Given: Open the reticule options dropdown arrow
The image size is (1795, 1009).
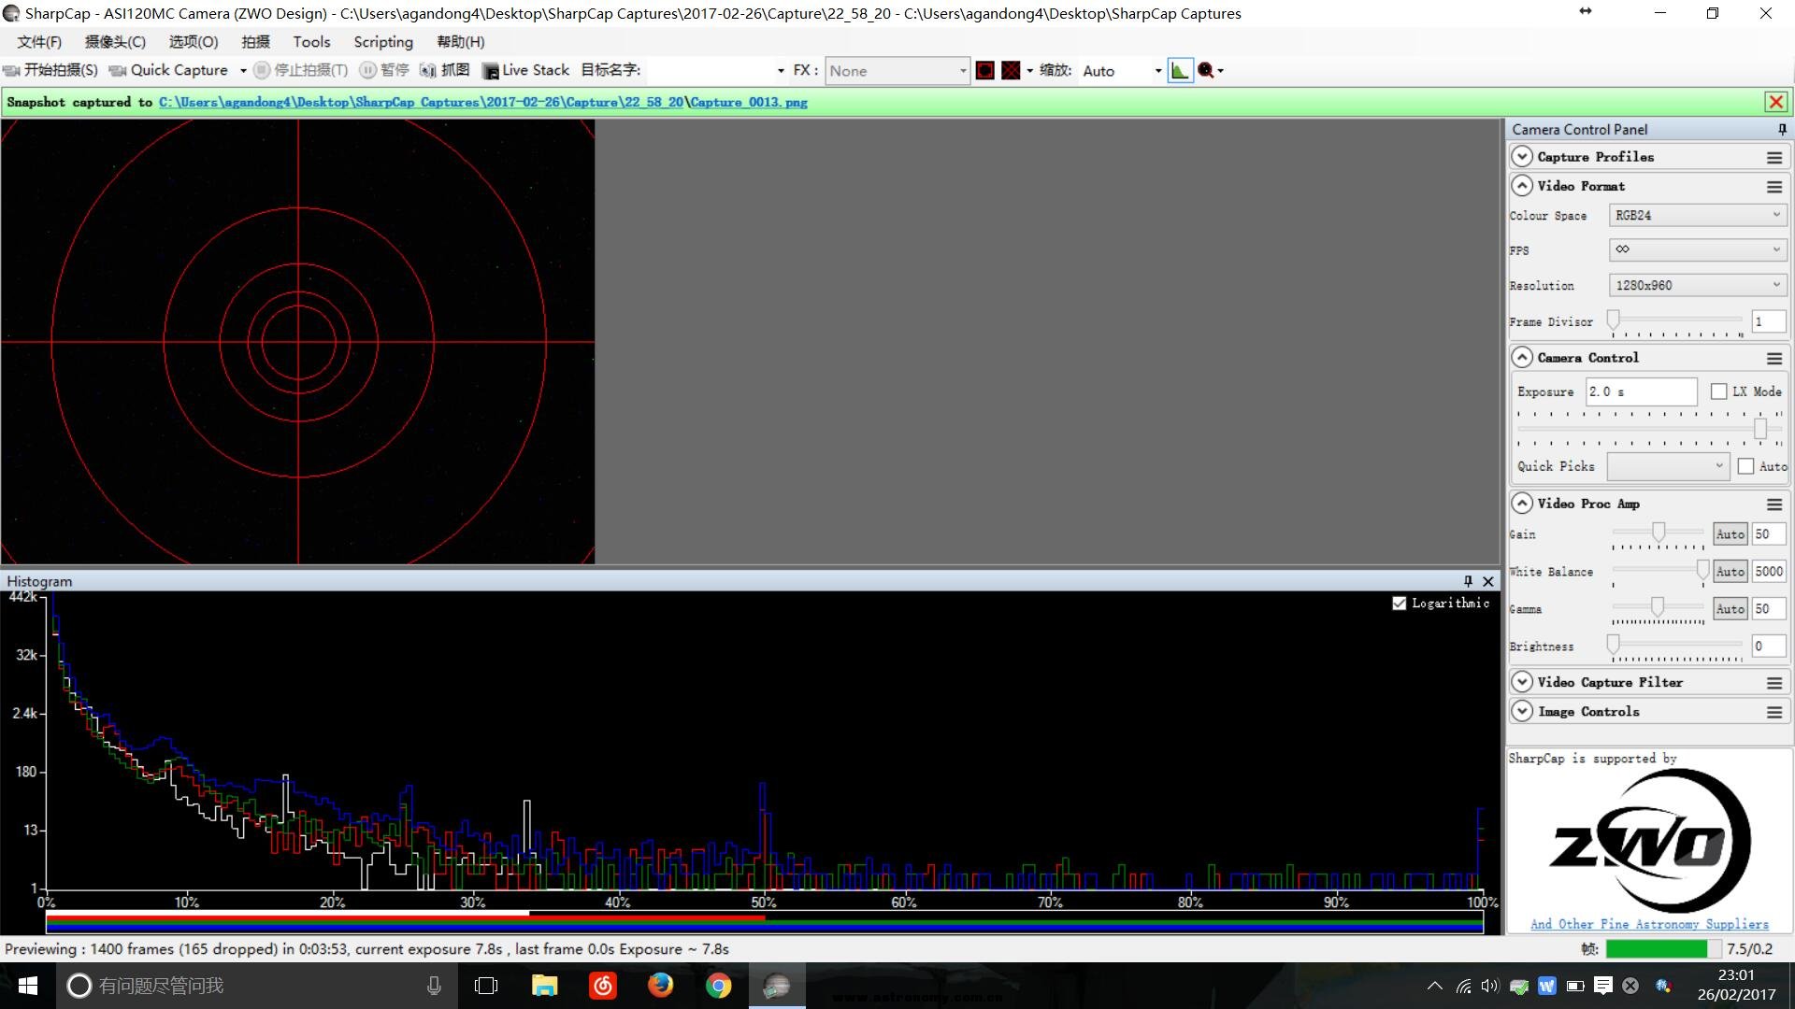Looking at the screenshot, I should tap(1029, 71).
